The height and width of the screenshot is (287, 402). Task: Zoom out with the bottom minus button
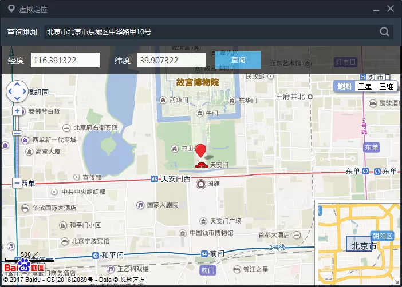(x=17, y=183)
